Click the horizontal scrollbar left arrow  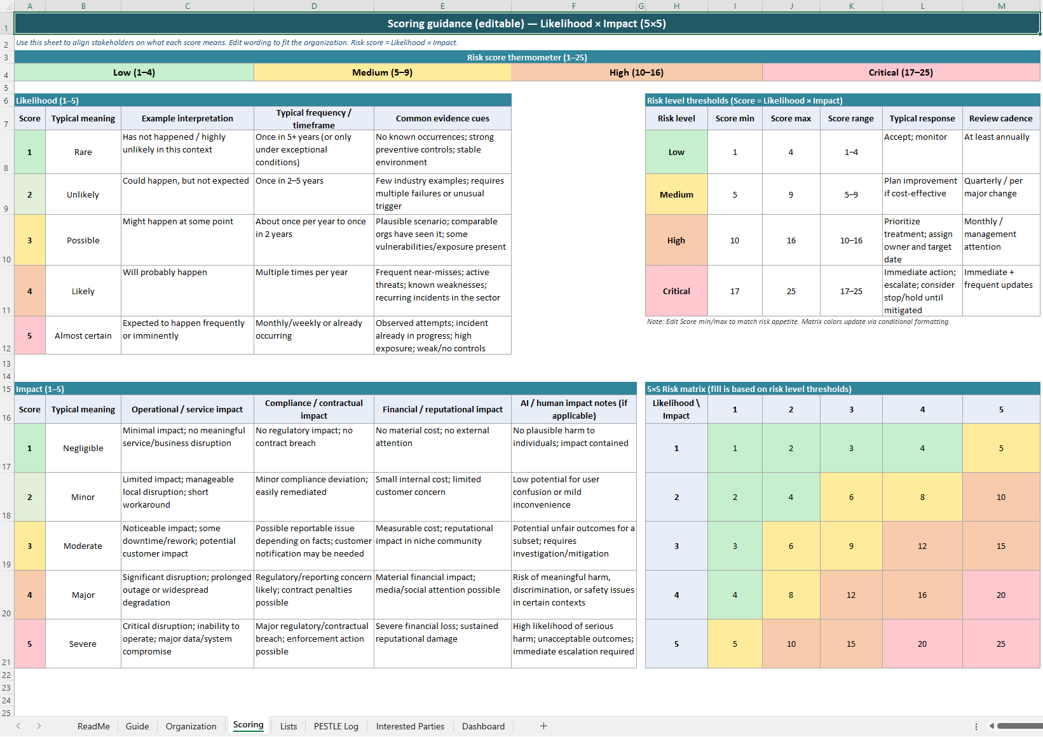(x=992, y=726)
